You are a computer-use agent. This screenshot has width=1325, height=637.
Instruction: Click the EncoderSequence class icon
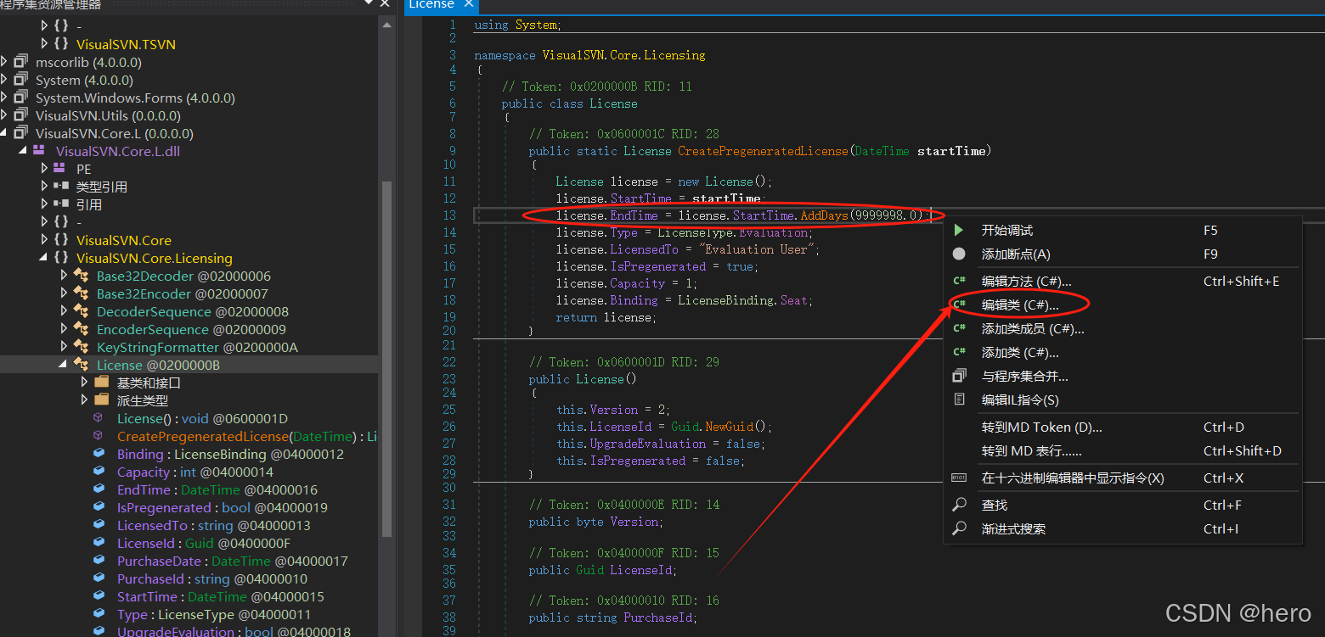point(81,329)
